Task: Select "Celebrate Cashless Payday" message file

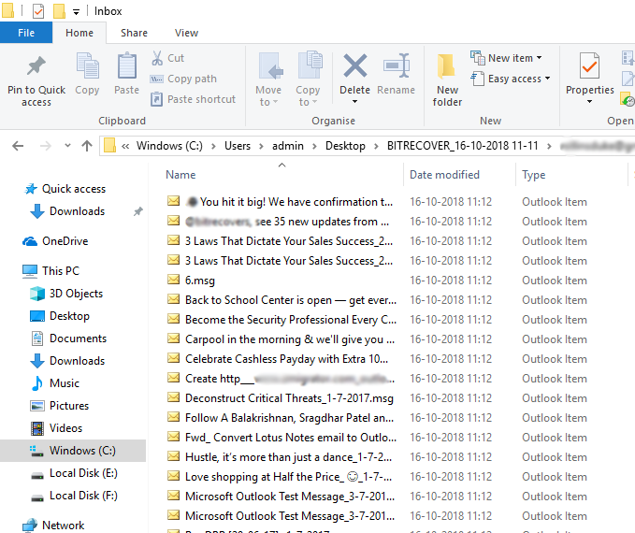Action: [x=286, y=359]
